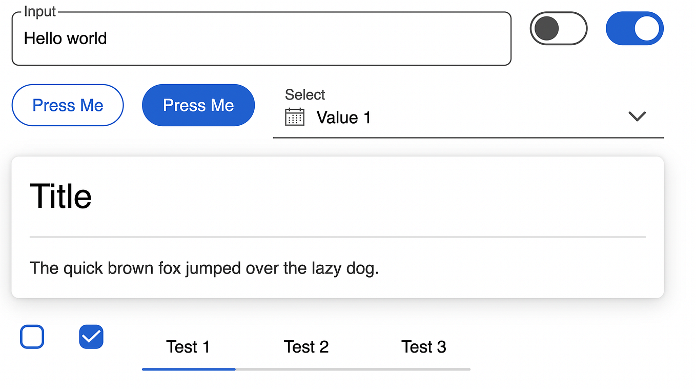The height and width of the screenshot is (389, 696).
Task: Click the 'Value 1' selected option
Action: (343, 118)
